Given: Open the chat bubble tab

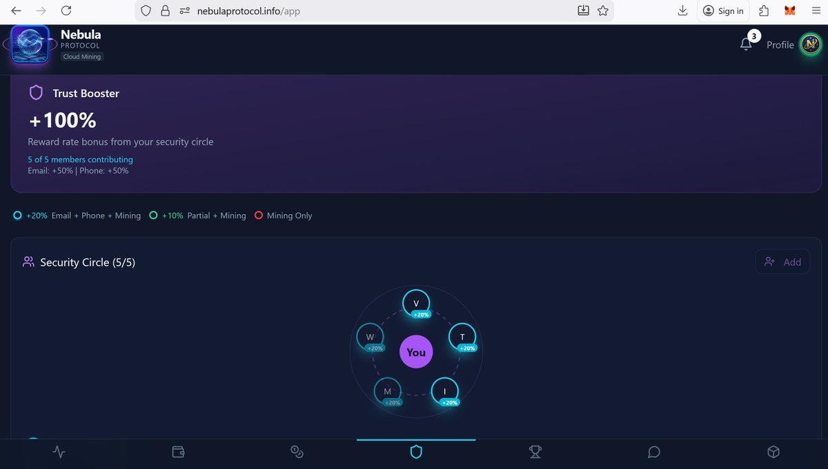Looking at the screenshot, I should (654, 452).
